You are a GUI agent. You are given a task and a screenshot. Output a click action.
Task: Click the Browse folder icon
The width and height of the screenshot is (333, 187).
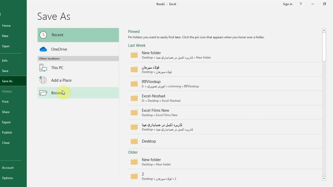tap(43, 93)
